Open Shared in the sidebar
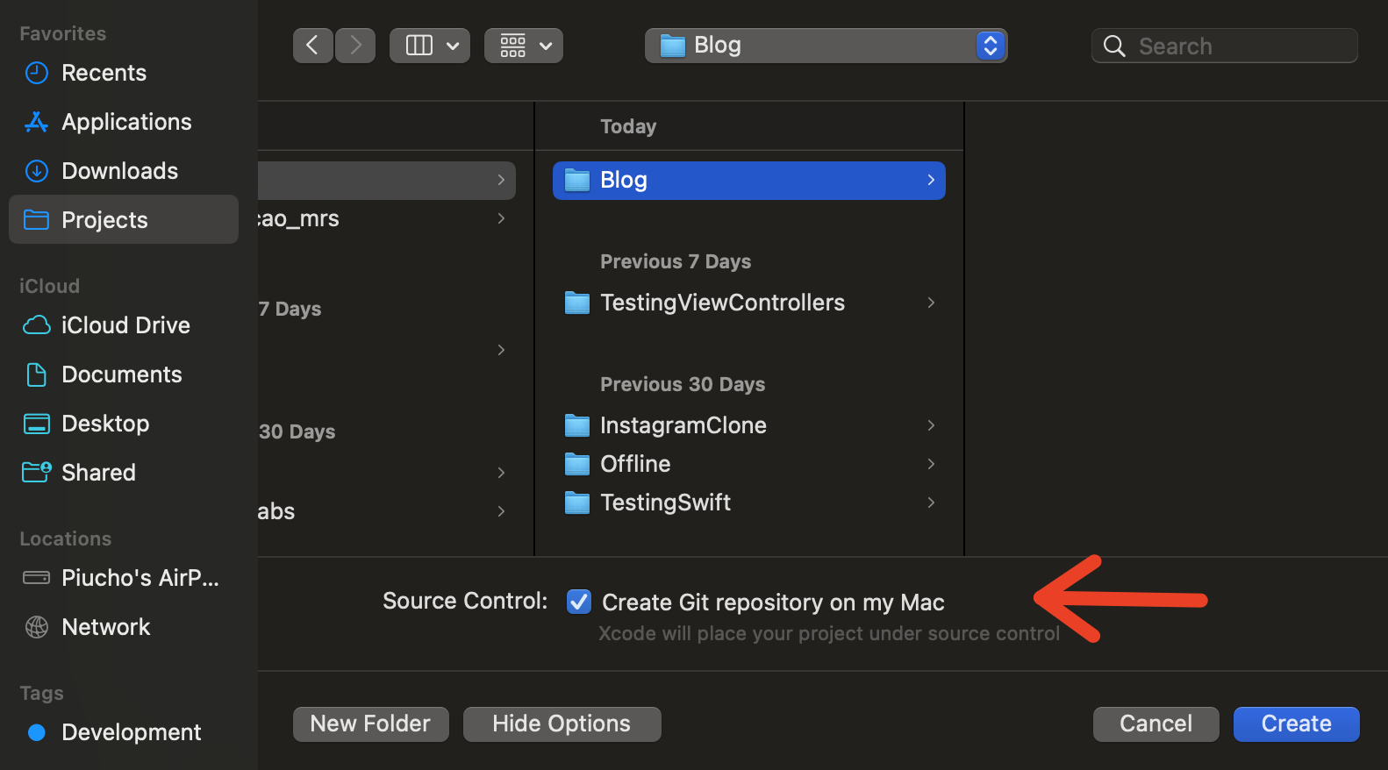The image size is (1388, 770). pyautogui.click(x=124, y=473)
